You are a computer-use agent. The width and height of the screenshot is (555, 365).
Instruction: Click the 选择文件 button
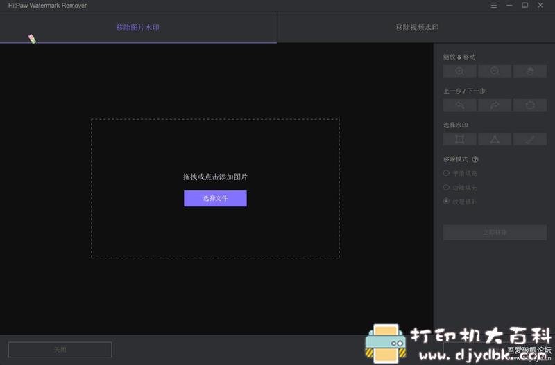(215, 198)
